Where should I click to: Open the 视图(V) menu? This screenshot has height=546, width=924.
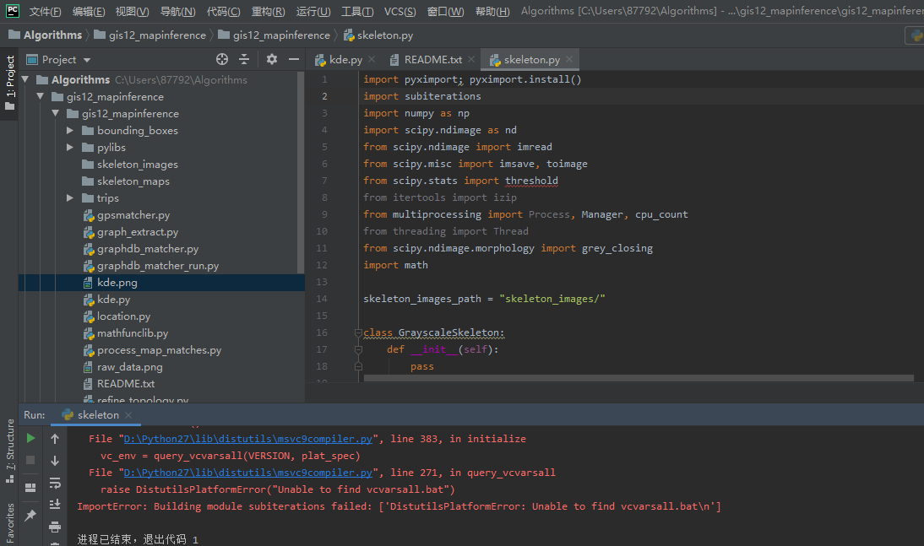point(133,11)
